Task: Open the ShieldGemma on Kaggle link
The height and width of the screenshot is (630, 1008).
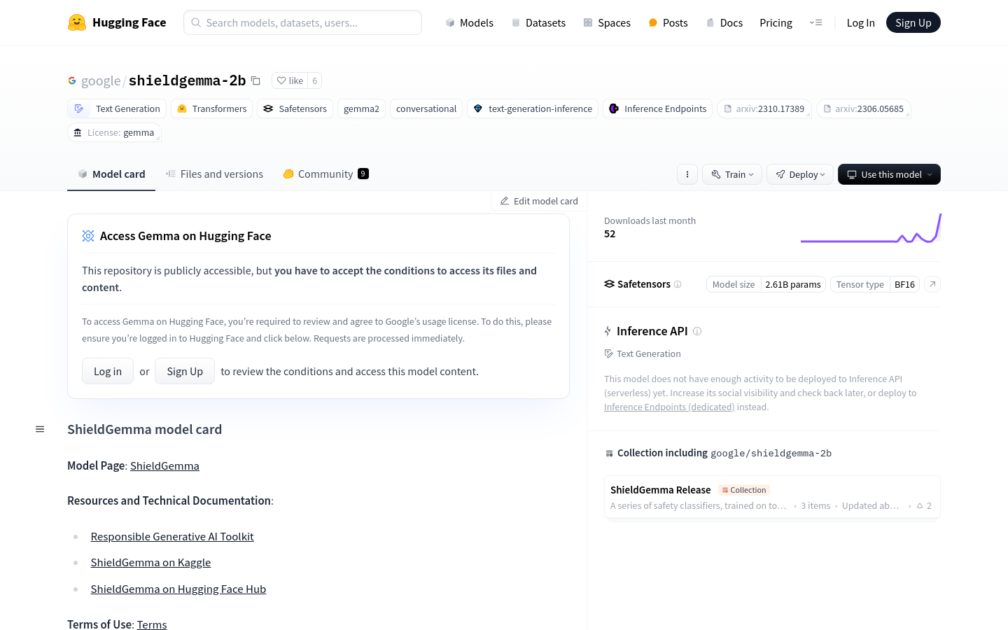Action: tap(150, 562)
